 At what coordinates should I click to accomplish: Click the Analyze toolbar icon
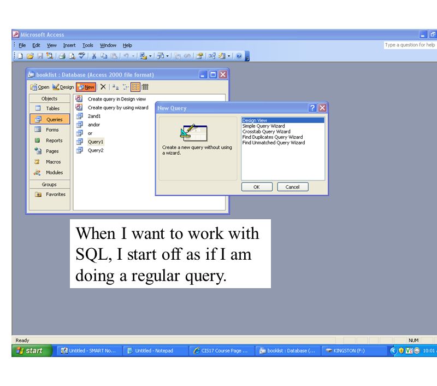point(161,56)
